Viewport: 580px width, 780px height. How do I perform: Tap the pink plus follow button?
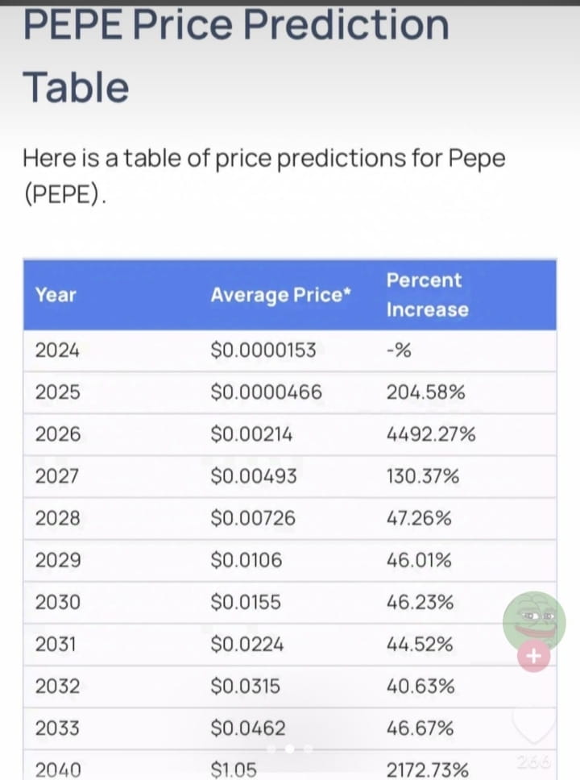534,656
